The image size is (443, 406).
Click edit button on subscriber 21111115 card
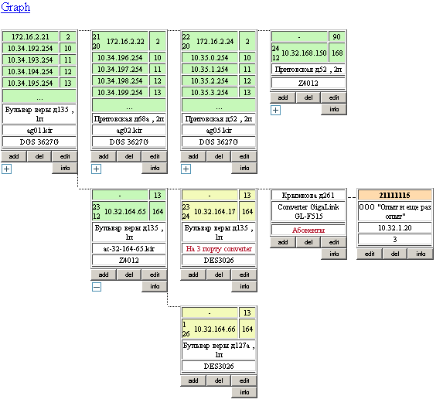[x=370, y=254]
